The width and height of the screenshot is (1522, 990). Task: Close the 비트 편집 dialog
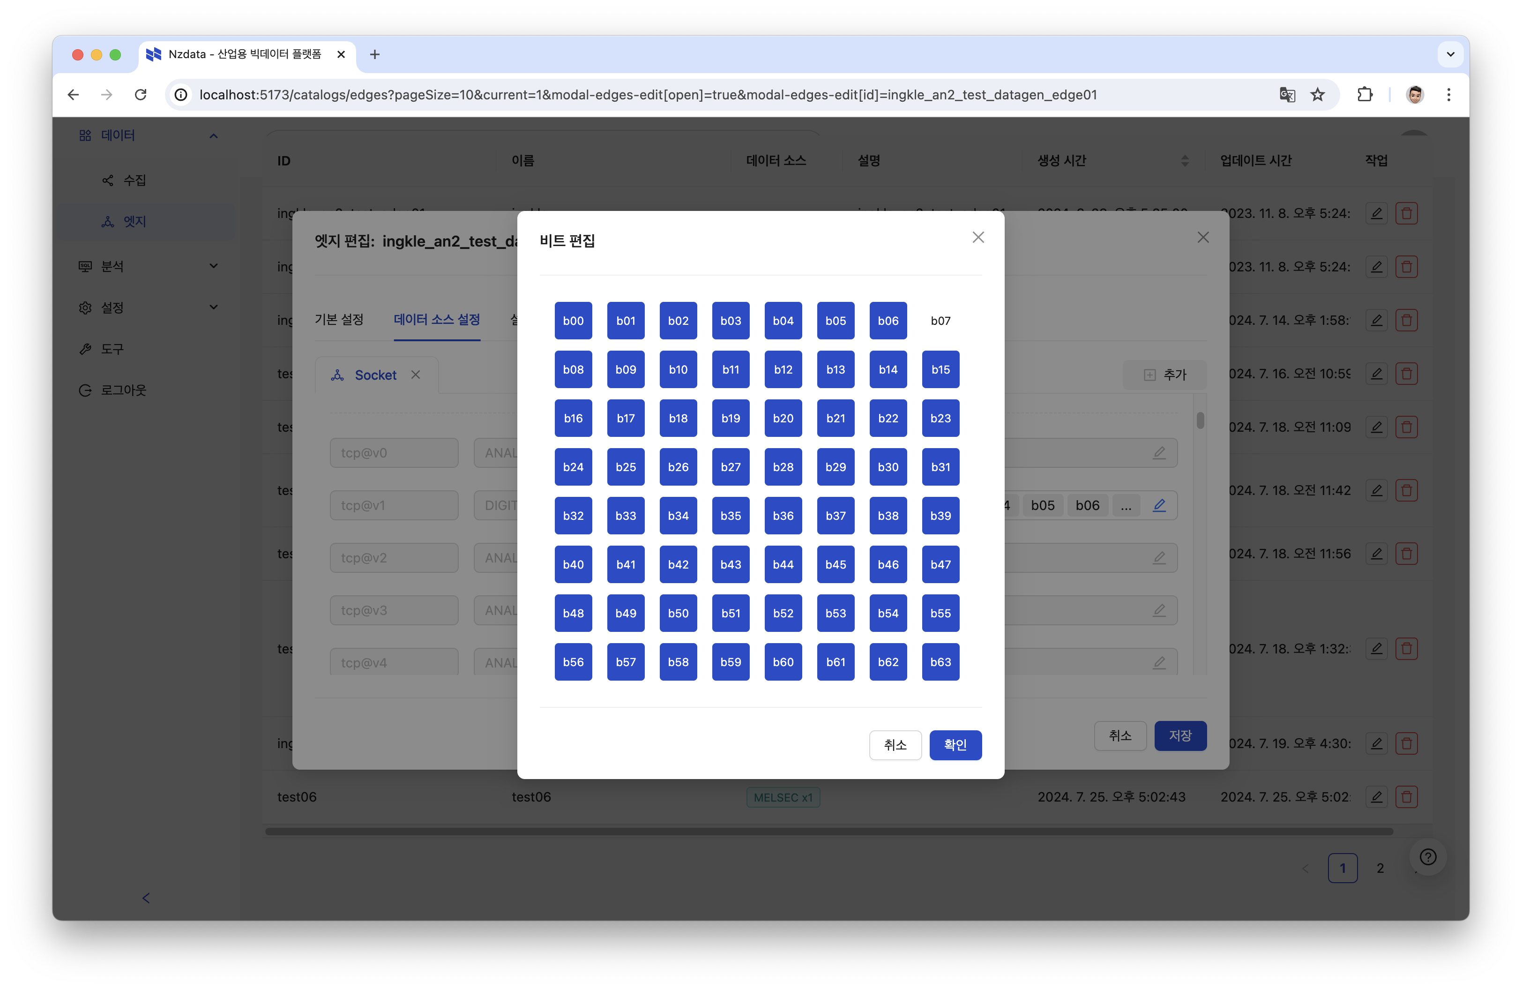978,237
